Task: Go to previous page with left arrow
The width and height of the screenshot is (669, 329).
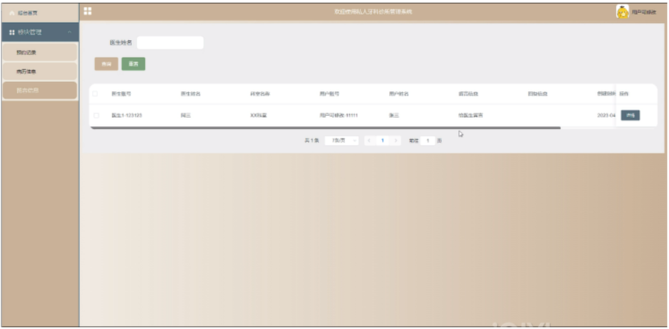Action: 370,141
